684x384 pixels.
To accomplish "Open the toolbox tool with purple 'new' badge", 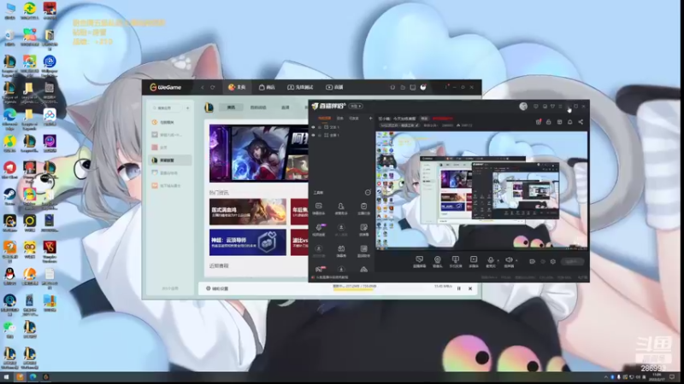I will point(319,230).
